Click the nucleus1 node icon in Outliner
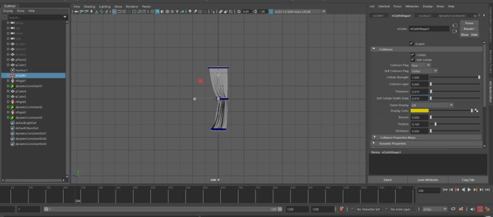This screenshot has width=493, height=217. (13, 71)
